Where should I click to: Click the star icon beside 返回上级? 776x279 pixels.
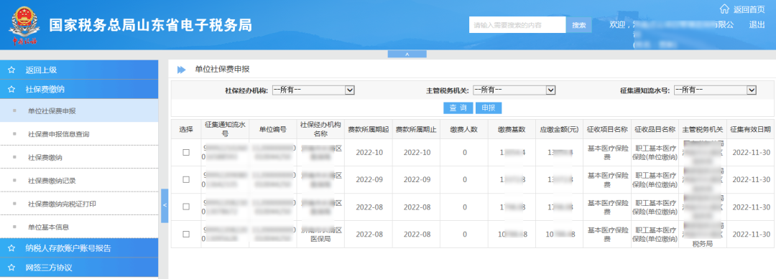[x=11, y=70]
